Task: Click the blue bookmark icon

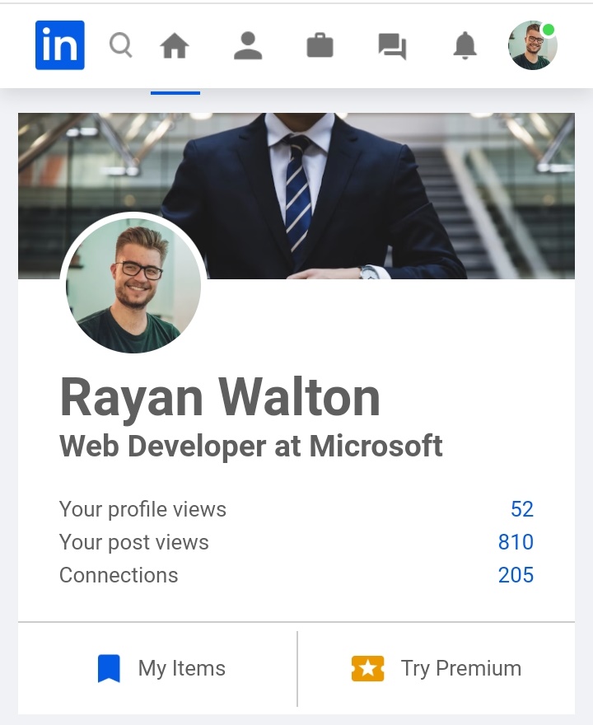Action: coord(109,669)
